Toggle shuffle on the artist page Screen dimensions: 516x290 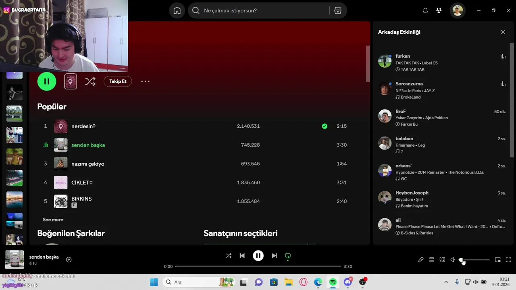point(90,81)
